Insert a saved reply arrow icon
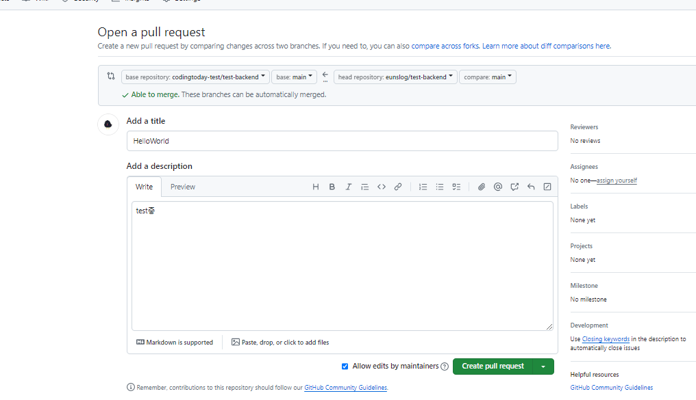The image size is (696, 400). (531, 187)
